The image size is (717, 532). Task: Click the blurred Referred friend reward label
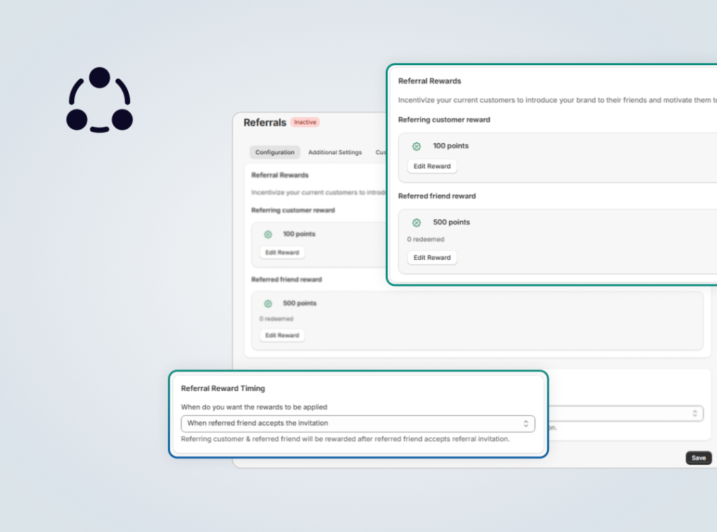(286, 279)
